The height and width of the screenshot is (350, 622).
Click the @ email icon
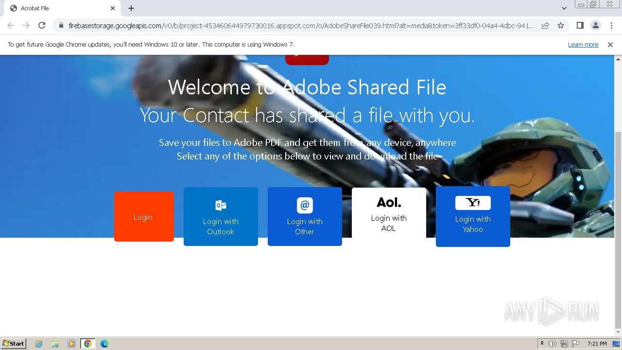coord(305,205)
